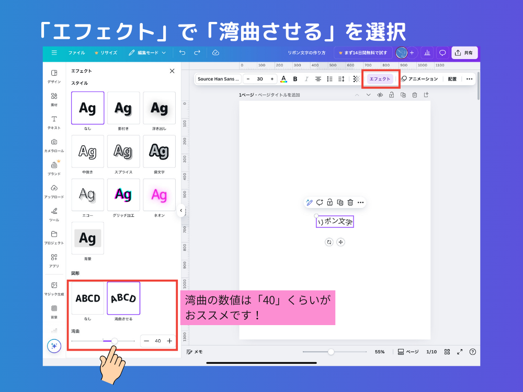Collapse the effects side panel with arrow

181,211
